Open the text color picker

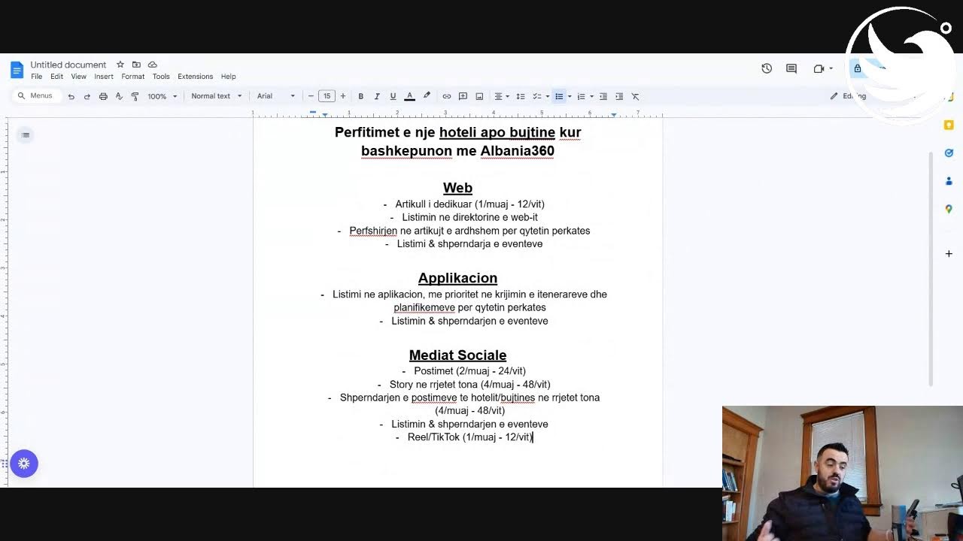click(410, 96)
